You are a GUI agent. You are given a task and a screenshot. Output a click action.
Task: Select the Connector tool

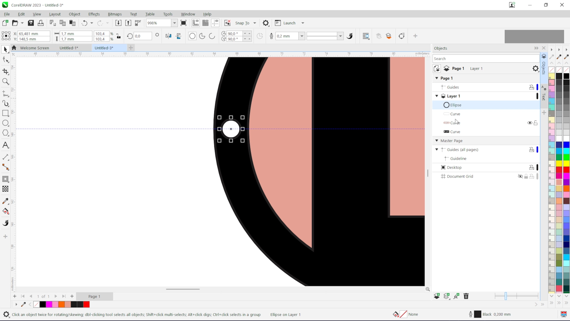(5, 167)
